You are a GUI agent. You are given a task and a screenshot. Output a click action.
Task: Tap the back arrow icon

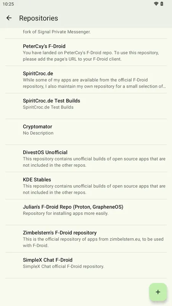point(9,18)
